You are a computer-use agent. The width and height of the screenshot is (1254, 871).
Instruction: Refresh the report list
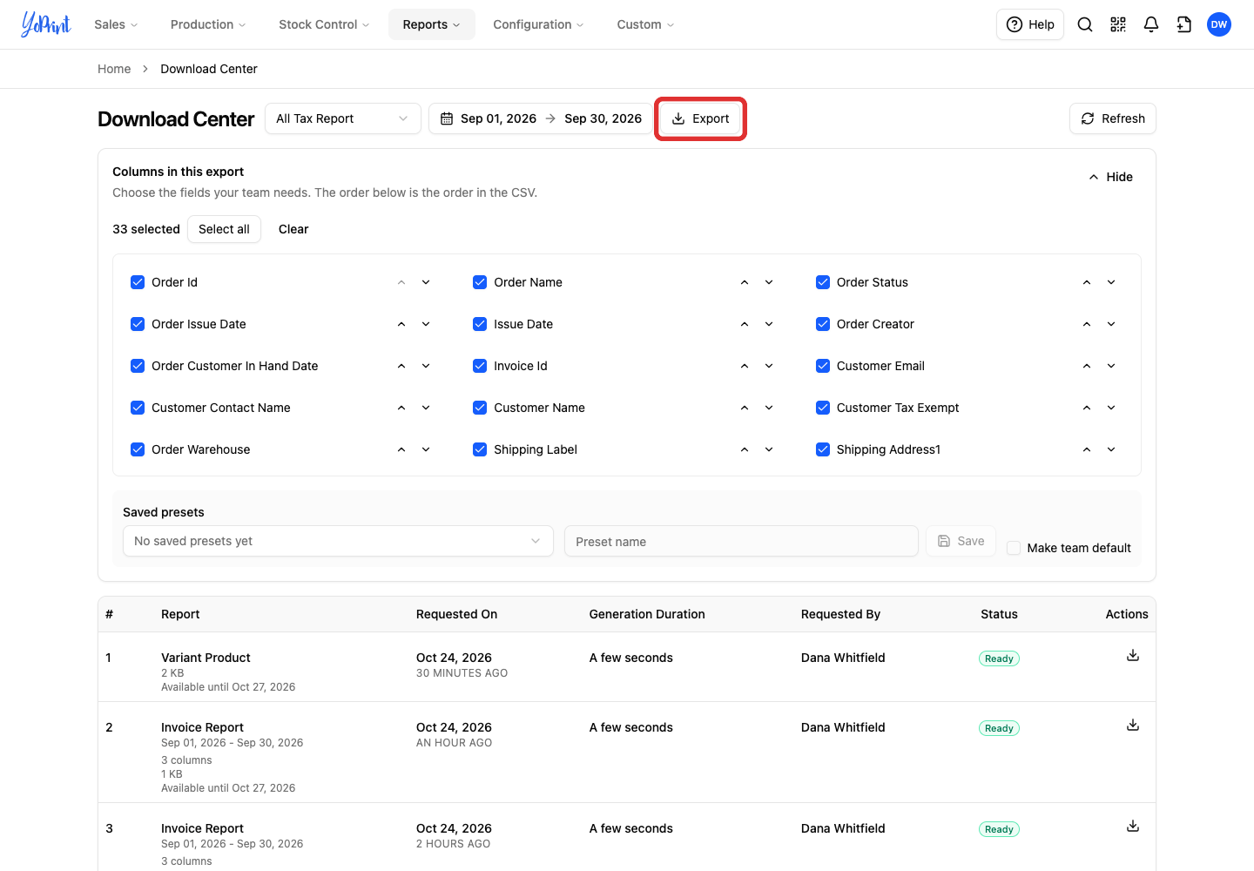[x=1113, y=118]
